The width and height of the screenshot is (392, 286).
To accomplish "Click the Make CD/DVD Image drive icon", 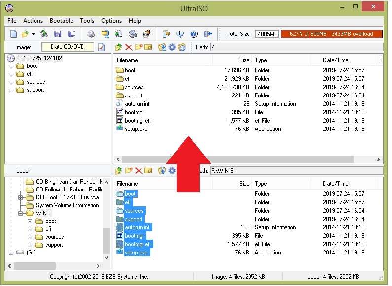I will tap(91, 34).
